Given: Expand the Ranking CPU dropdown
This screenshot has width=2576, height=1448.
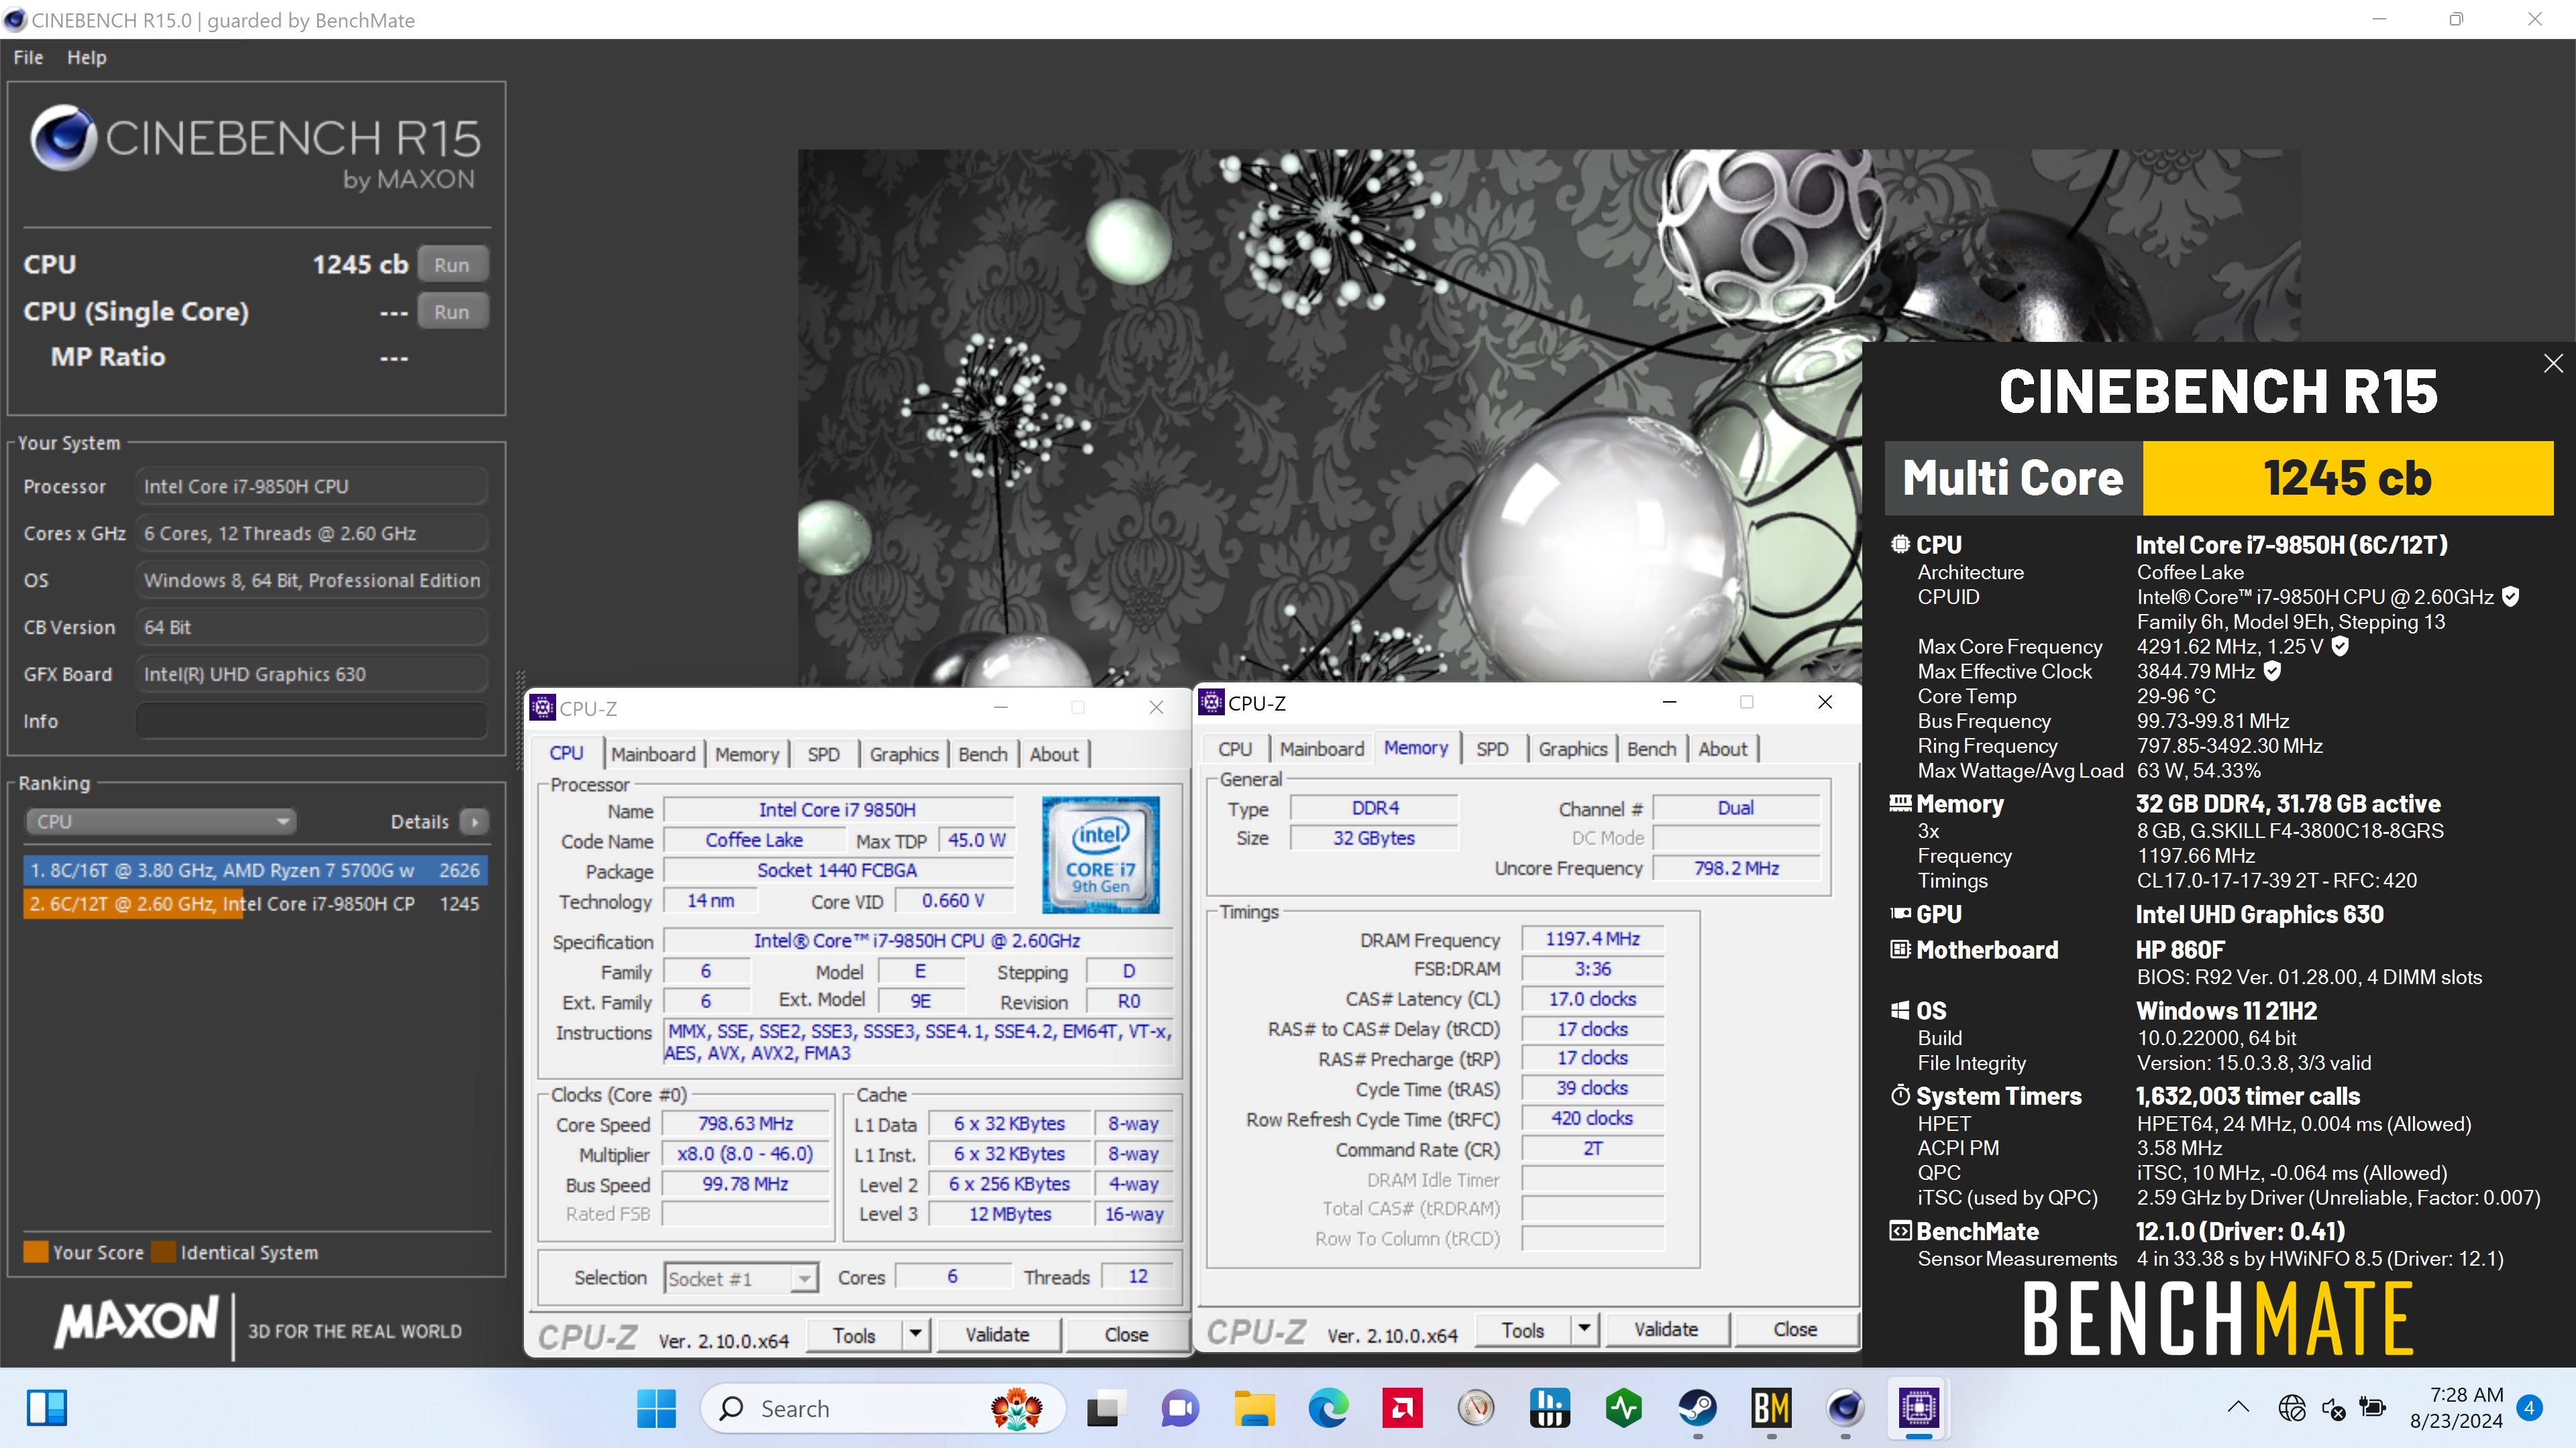Looking at the screenshot, I should 160,821.
